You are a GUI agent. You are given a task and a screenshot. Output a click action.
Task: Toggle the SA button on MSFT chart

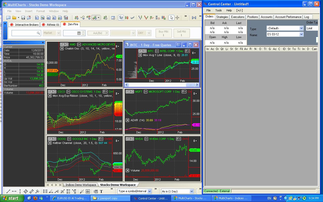(129, 92)
